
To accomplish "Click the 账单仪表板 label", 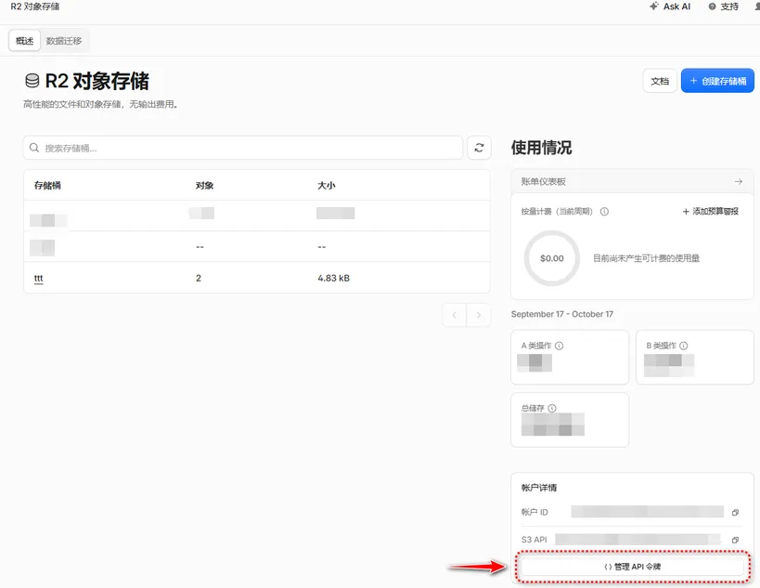I will click(x=544, y=181).
